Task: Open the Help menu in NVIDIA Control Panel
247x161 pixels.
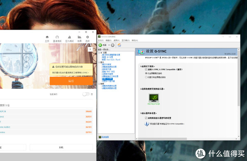Action: pos(135,41)
